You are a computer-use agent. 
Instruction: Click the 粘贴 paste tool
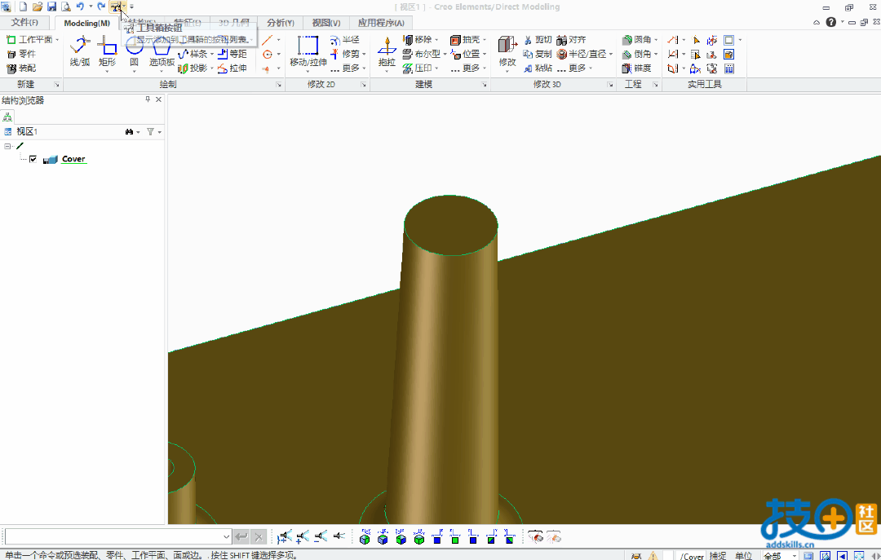pos(538,68)
